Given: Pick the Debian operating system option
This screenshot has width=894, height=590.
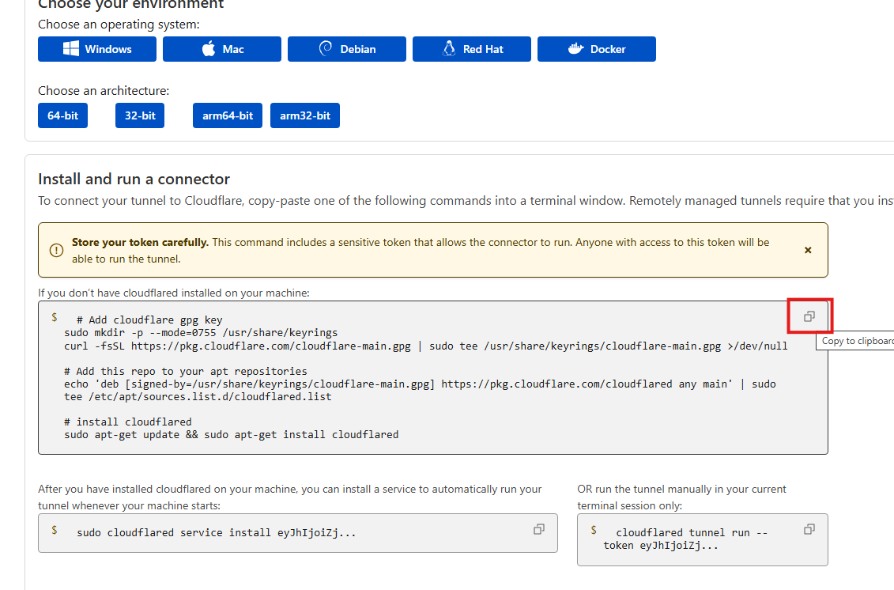Looking at the screenshot, I should click(347, 49).
